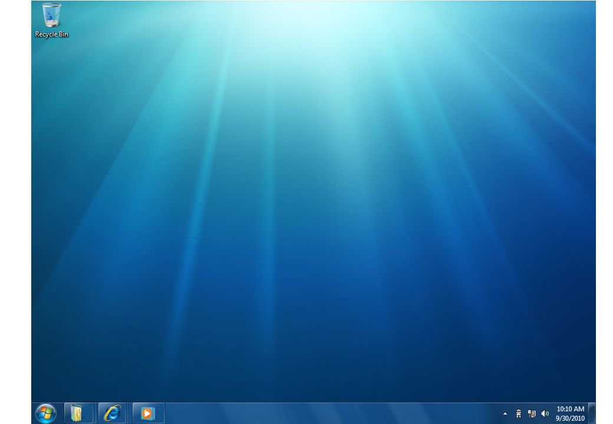613x424 pixels.
Task: Click the 9/30/2010 date in tray
Action: [571, 418]
